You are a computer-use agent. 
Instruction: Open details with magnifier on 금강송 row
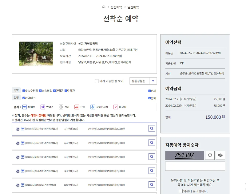[152, 128]
